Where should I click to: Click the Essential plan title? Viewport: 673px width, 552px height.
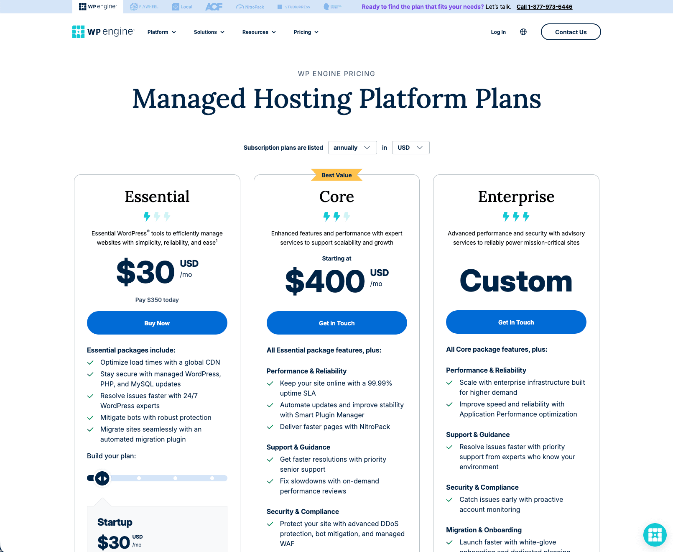157,197
